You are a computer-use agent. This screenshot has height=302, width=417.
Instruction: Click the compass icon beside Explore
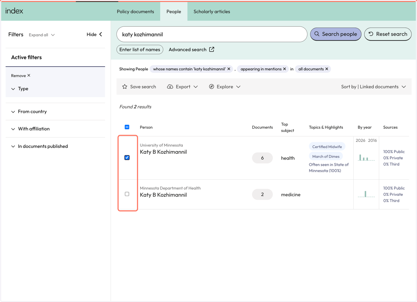tap(212, 87)
